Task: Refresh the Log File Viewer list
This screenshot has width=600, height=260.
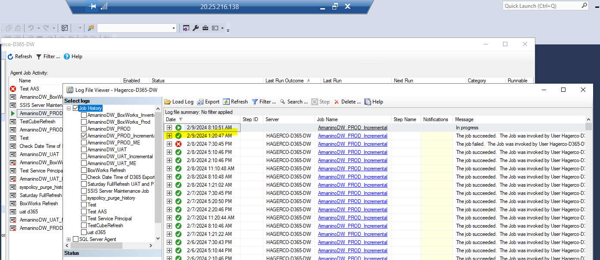Action: [x=235, y=102]
